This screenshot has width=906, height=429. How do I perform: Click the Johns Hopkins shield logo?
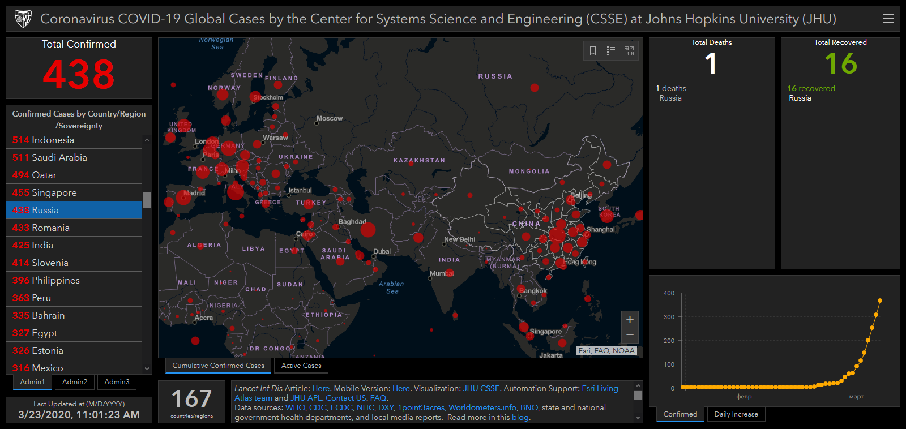(23, 19)
